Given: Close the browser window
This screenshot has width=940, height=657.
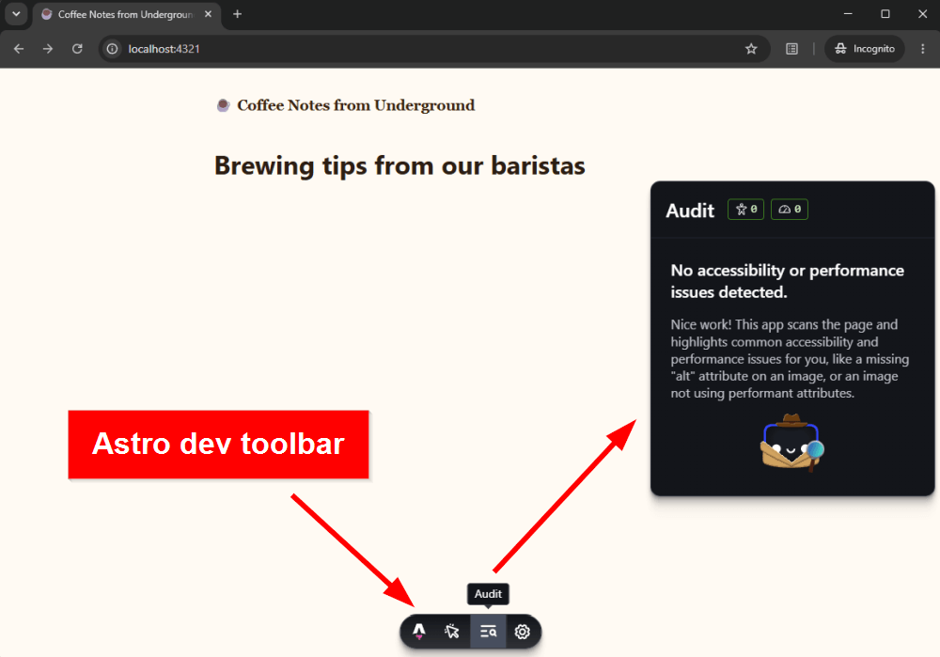Looking at the screenshot, I should pyautogui.click(x=923, y=14).
